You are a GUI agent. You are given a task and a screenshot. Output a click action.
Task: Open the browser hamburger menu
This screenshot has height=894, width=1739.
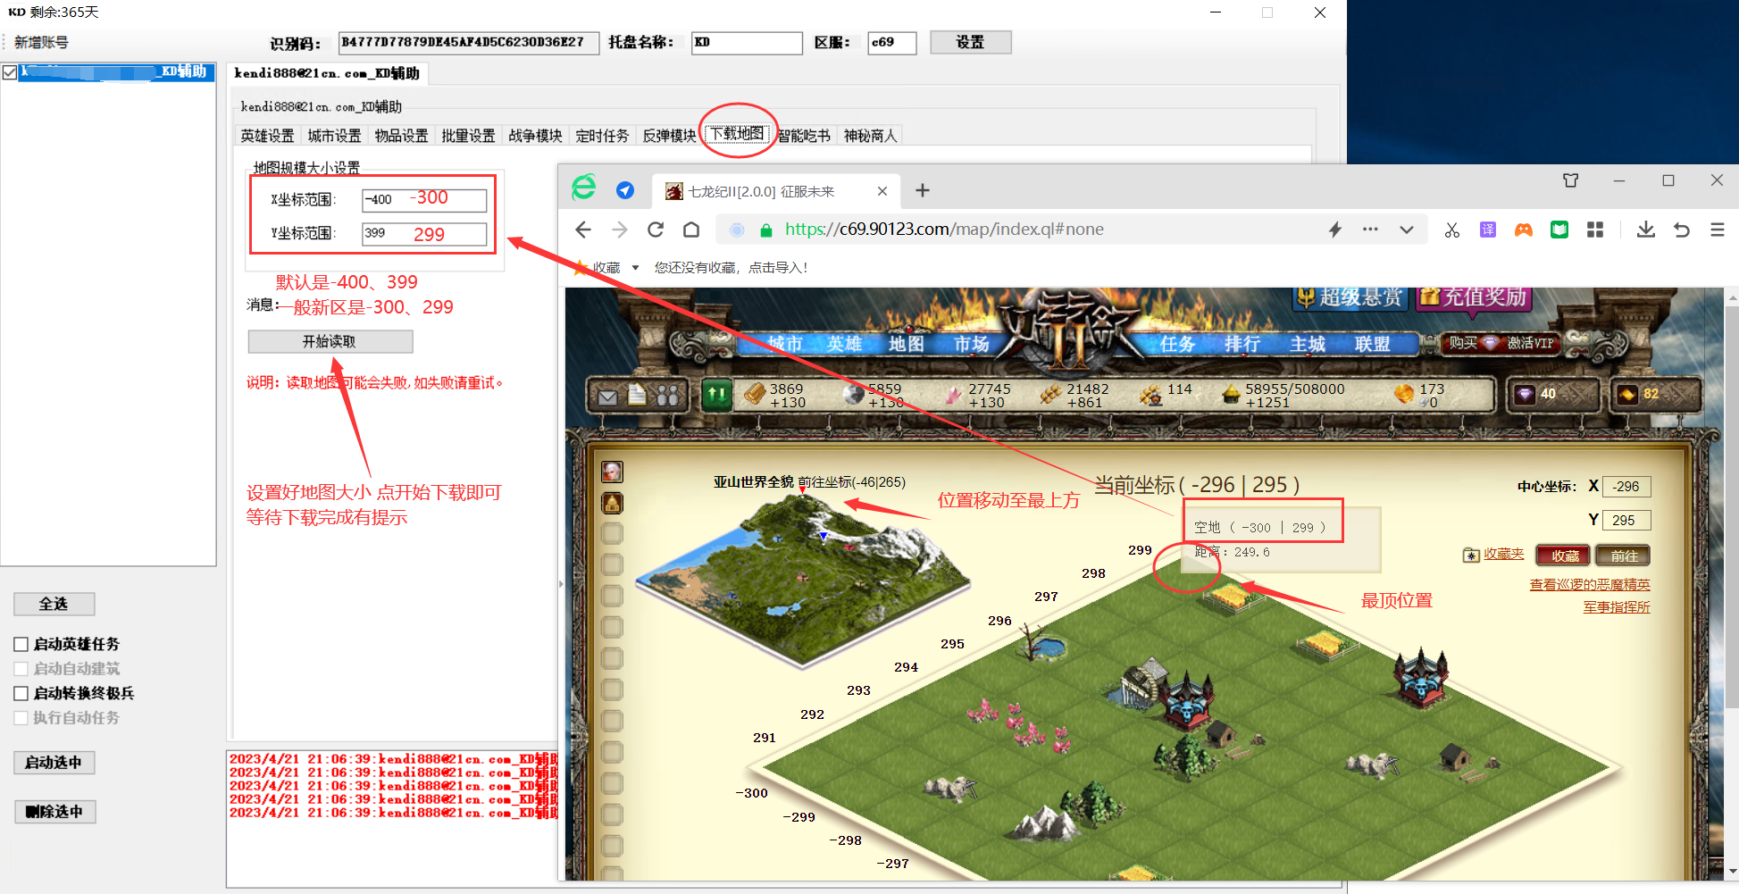pos(1718,230)
